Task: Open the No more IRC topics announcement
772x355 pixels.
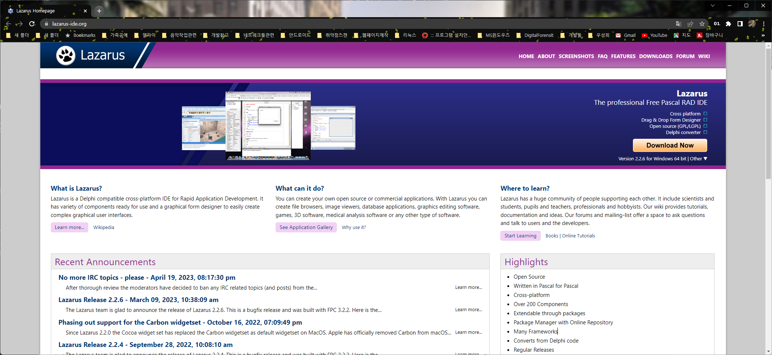Action: [147, 278]
